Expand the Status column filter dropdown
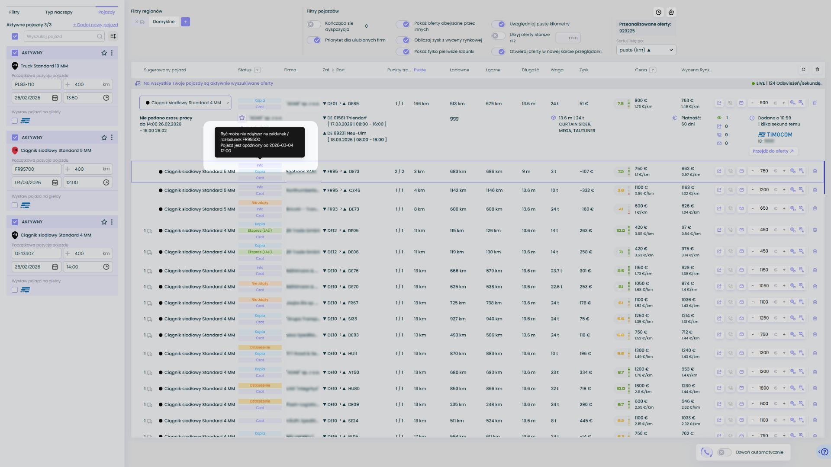This screenshot has height=467, width=831. 258,70
